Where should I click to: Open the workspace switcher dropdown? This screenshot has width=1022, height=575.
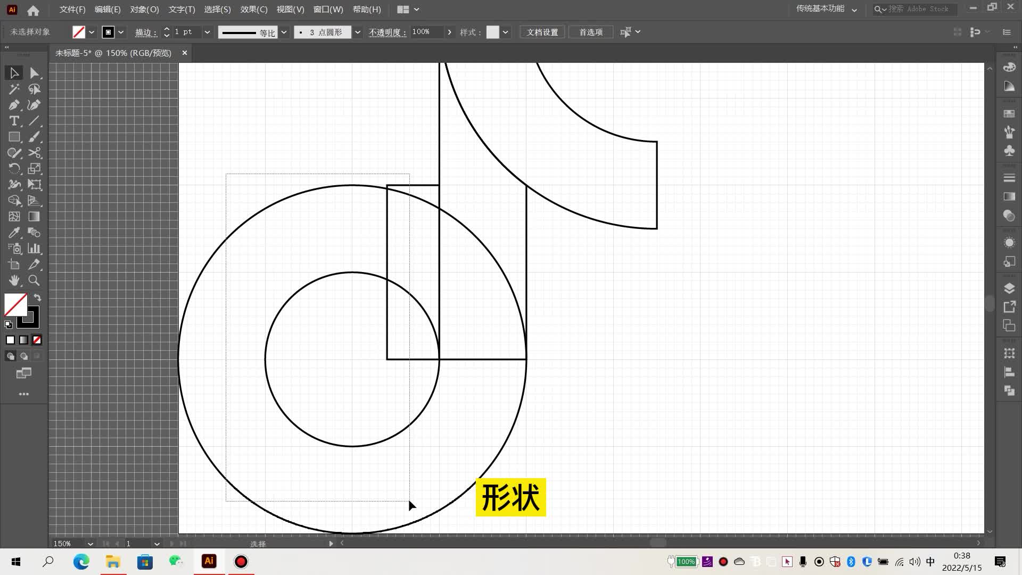(x=854, y=9)
